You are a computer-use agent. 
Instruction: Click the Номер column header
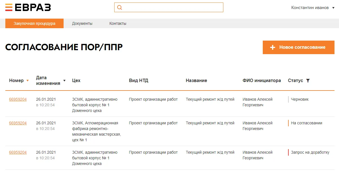[16, 81]
